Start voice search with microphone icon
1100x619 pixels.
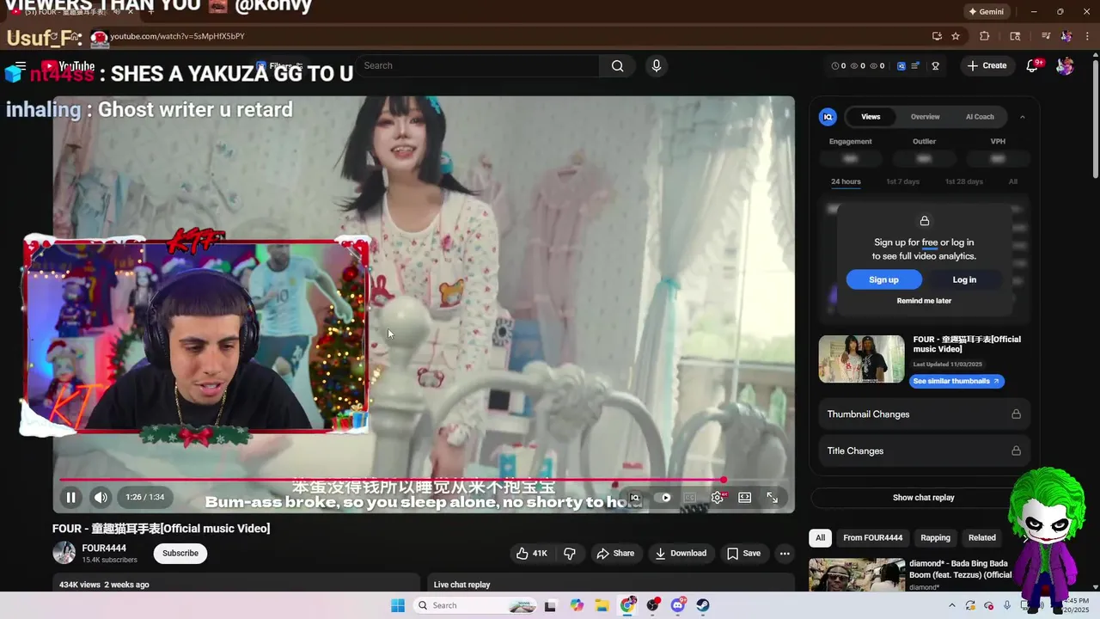tap(657, 66)
